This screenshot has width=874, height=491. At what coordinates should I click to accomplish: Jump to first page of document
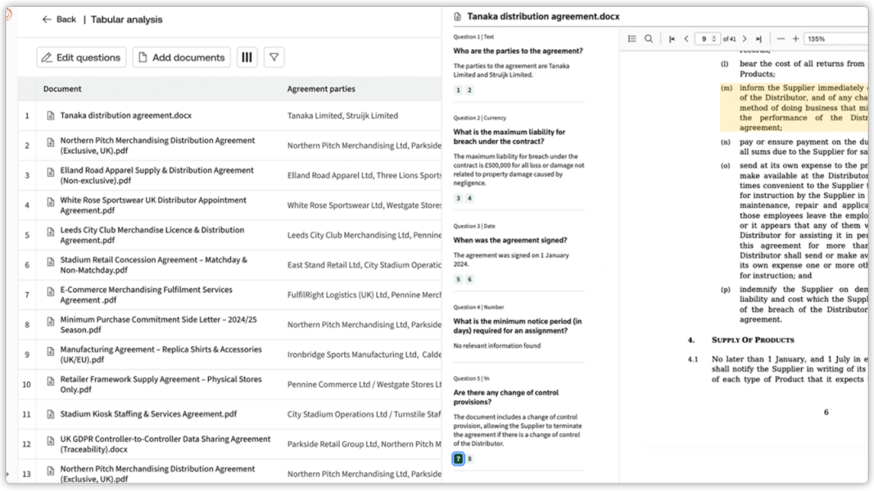coord(672,39)
